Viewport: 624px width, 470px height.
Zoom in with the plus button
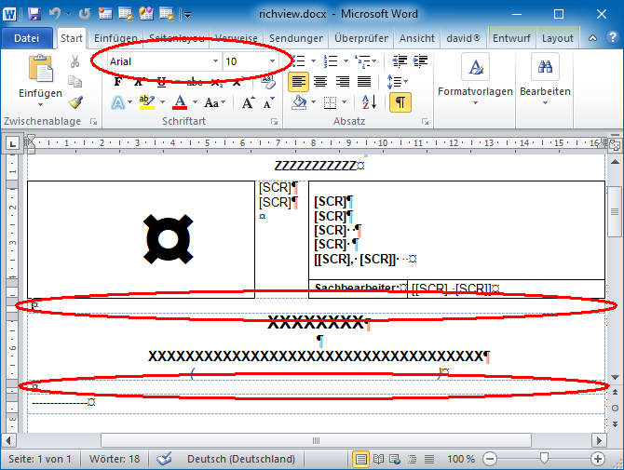[597, 459]
